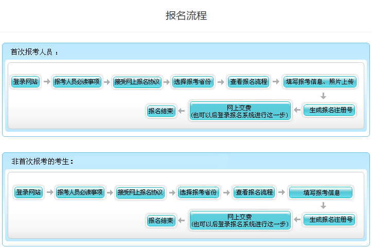Click 选择报考省份 in the 非首次报考 flow
Viewport: 372px width, 249px height.
point(198,192)
